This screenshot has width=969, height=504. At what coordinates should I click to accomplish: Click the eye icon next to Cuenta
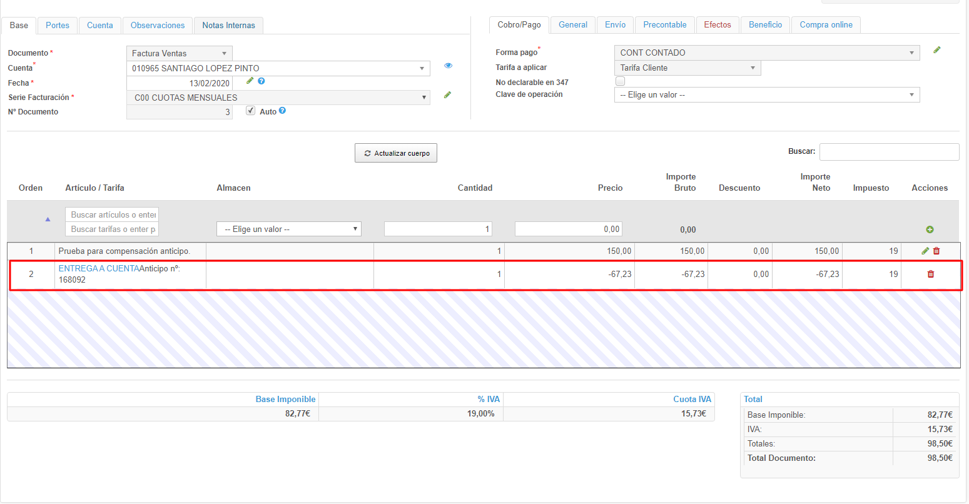point(448,66)
